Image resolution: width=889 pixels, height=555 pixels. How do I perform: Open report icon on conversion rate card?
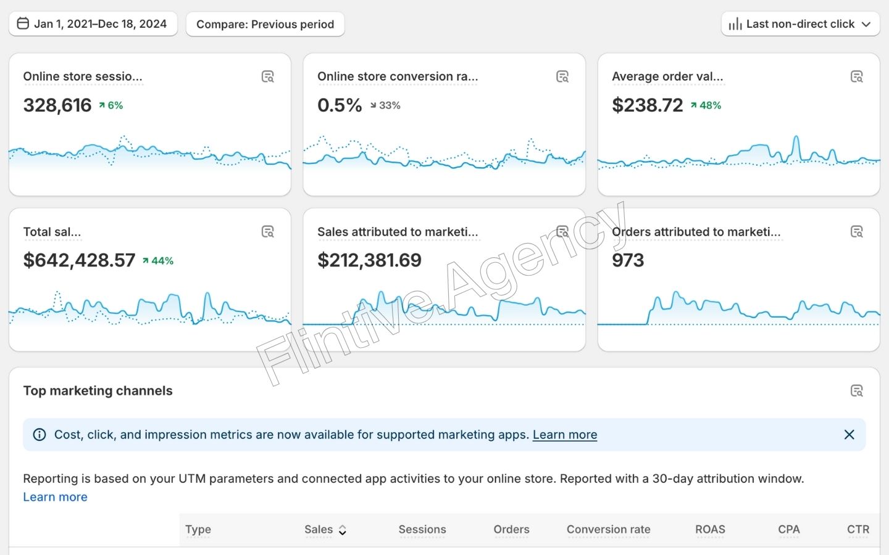[562, 76]
